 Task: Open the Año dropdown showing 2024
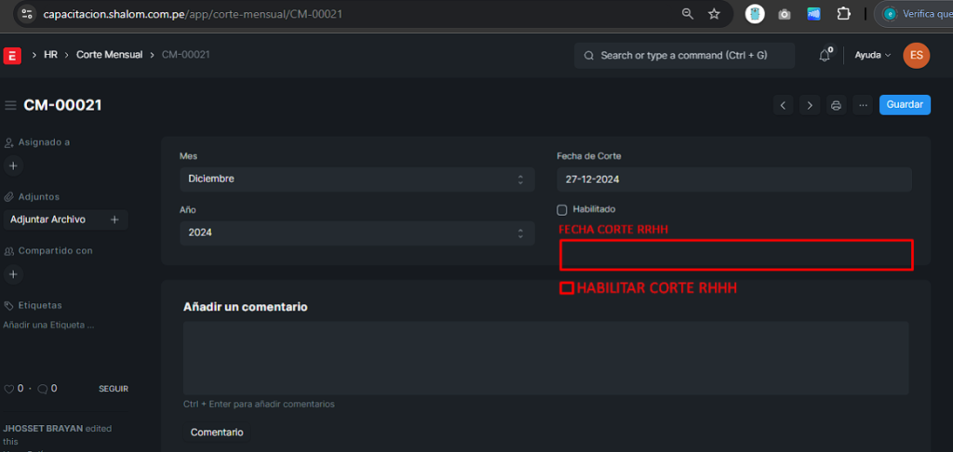(x=357, y=233)
